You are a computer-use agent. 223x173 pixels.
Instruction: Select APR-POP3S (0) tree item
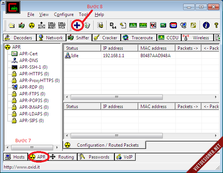[x=34, y=100]
